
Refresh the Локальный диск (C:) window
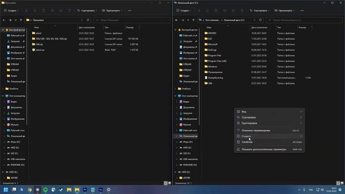(260, 20)
